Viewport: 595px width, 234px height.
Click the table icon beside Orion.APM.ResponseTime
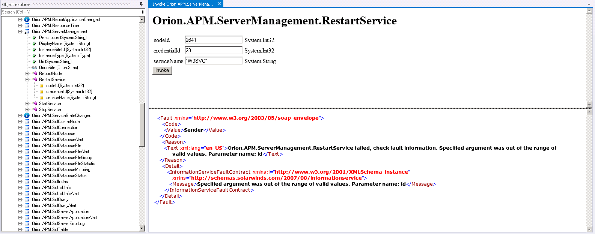27,25
